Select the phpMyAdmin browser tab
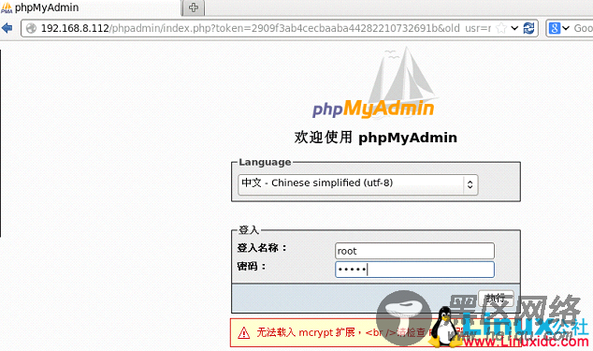The height and width of the screenshot is (351, 593). pyautogui.click(x=91, y=7)
